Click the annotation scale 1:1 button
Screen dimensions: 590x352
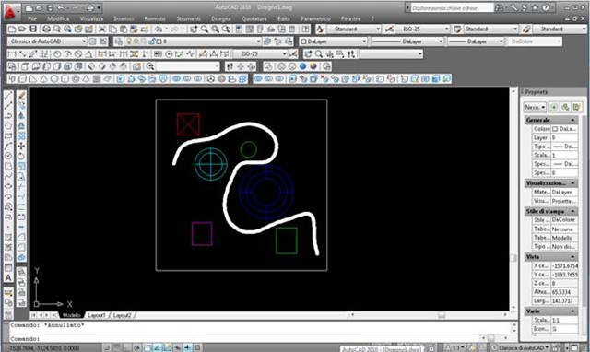(x=454, y=348)
